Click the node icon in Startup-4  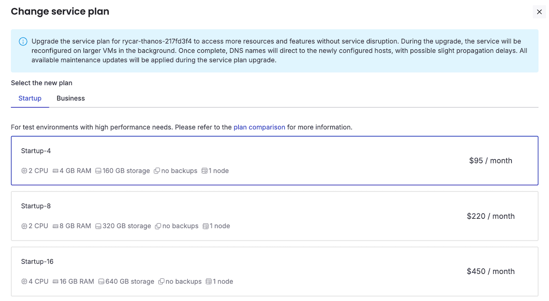[204, 171]
